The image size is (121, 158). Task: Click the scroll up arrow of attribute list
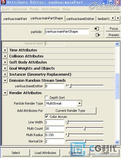tap(117, 44)
